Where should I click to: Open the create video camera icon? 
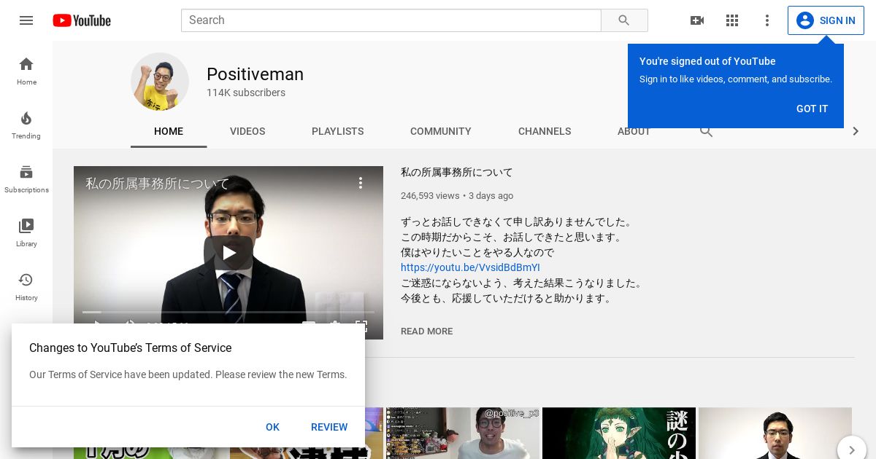(697, 20)
